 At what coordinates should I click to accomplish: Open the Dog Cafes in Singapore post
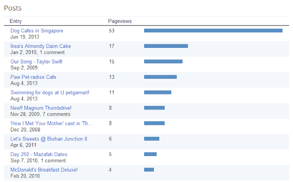[37, 31]
